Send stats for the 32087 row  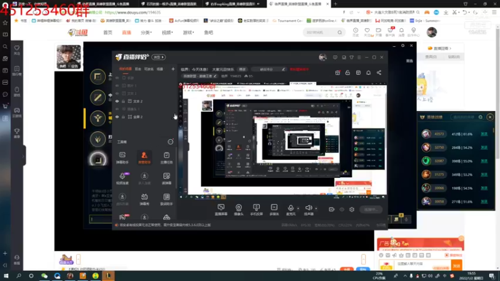(x=484, y=161)
